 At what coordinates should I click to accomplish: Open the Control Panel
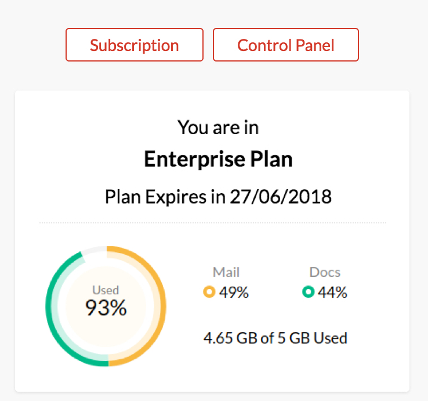[286, 45]
